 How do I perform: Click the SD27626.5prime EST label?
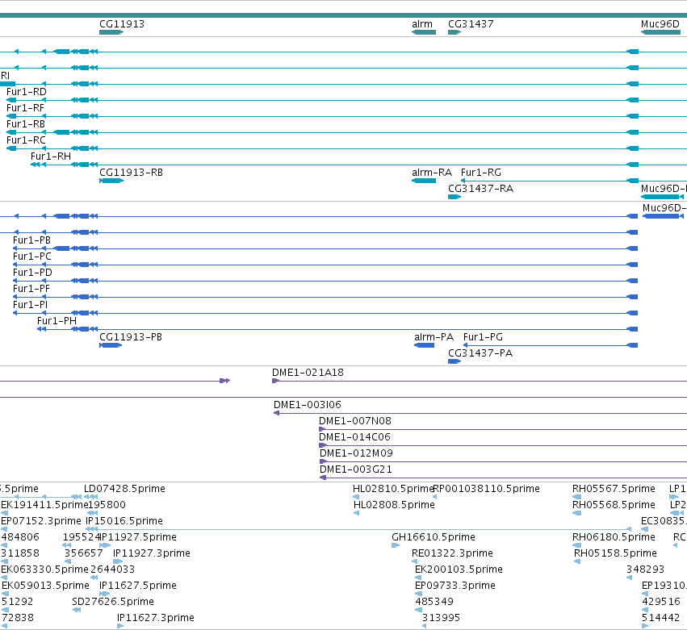point(113,602)
